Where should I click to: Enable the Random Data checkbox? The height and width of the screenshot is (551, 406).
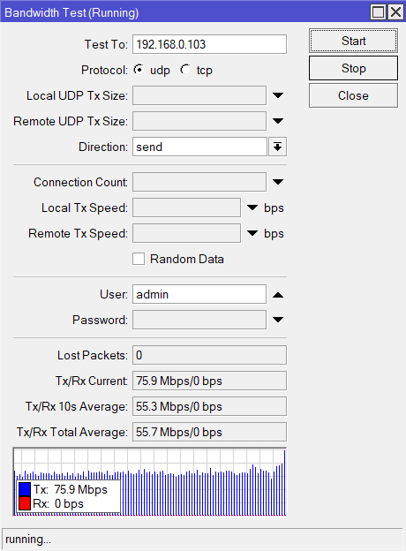[139, 259]
